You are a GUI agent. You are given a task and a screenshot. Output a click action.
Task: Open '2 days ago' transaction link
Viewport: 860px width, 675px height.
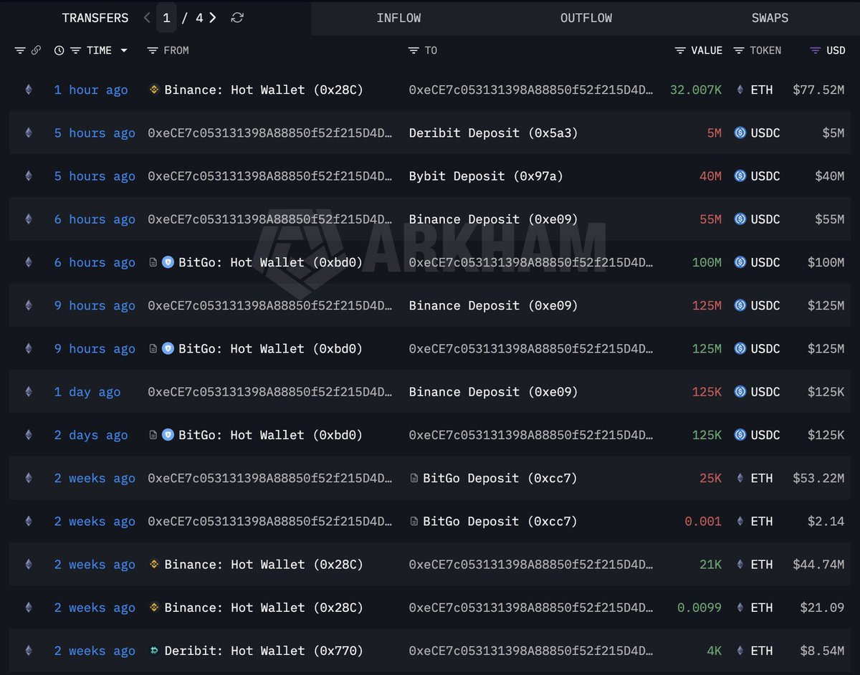pos(91,435)
